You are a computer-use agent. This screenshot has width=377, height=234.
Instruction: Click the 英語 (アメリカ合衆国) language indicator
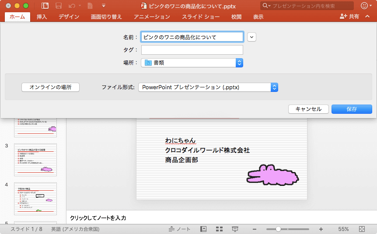[x=75, y=229]
